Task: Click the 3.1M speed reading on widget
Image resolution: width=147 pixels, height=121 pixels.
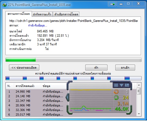Action: click(123, 104)
